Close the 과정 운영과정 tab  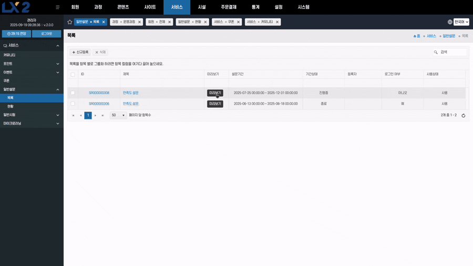(x=140, y=22)
